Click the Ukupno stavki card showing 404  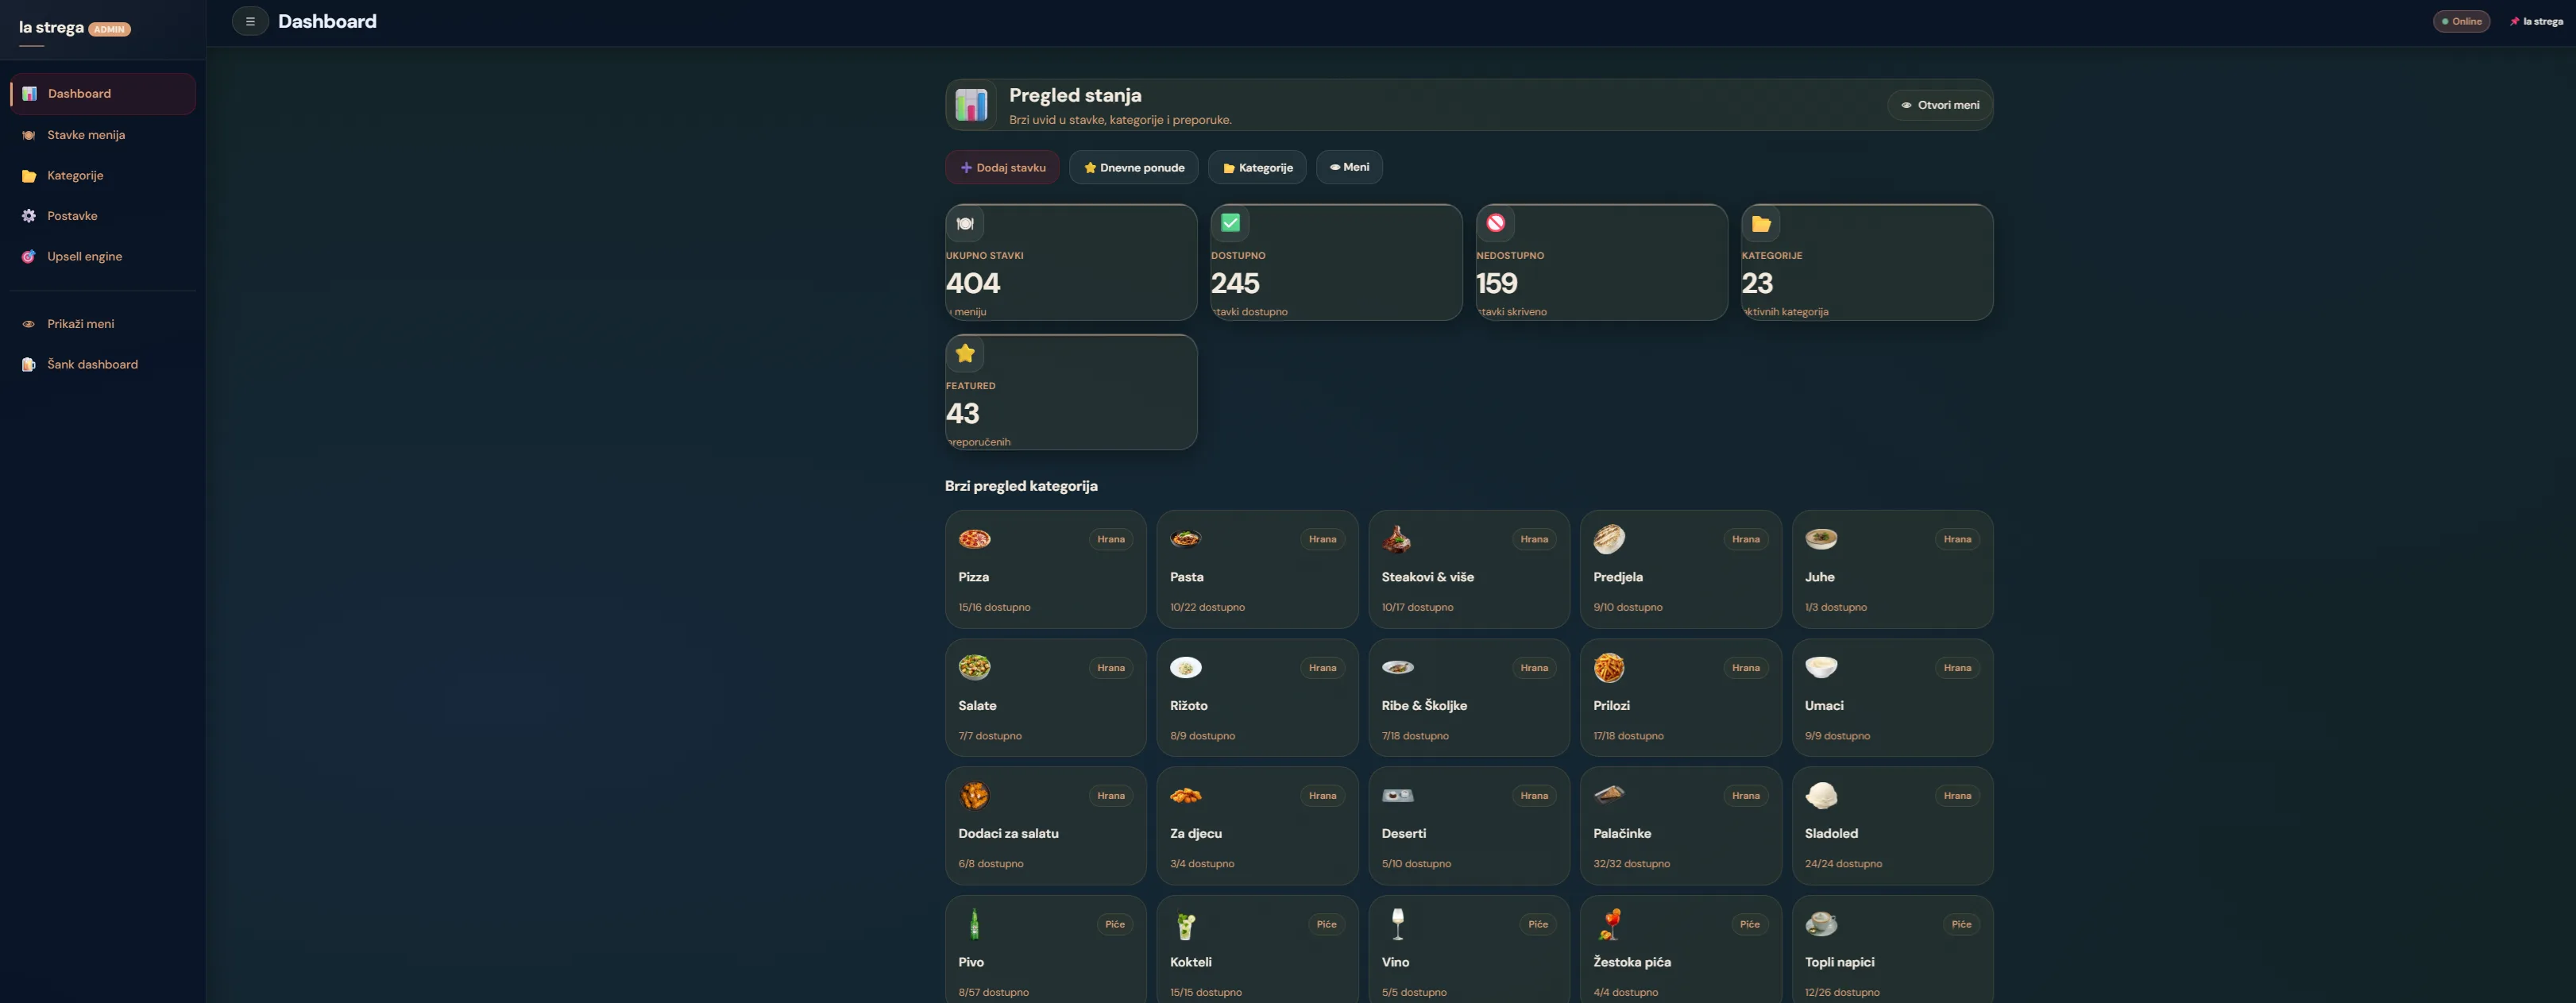(x=1071, y=262)
